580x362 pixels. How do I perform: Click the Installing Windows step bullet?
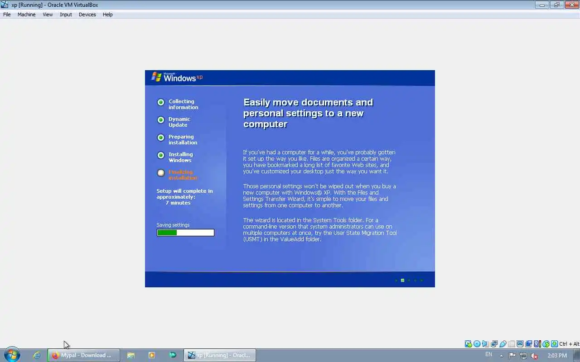[161, 155]
